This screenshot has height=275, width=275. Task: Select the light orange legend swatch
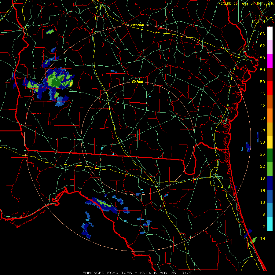click(x=270, y=116)
